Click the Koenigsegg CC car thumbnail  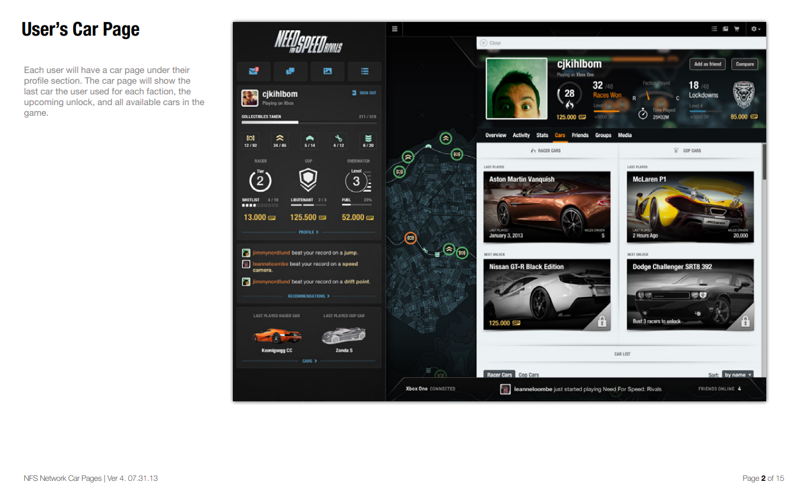click(x=276, y=336)
